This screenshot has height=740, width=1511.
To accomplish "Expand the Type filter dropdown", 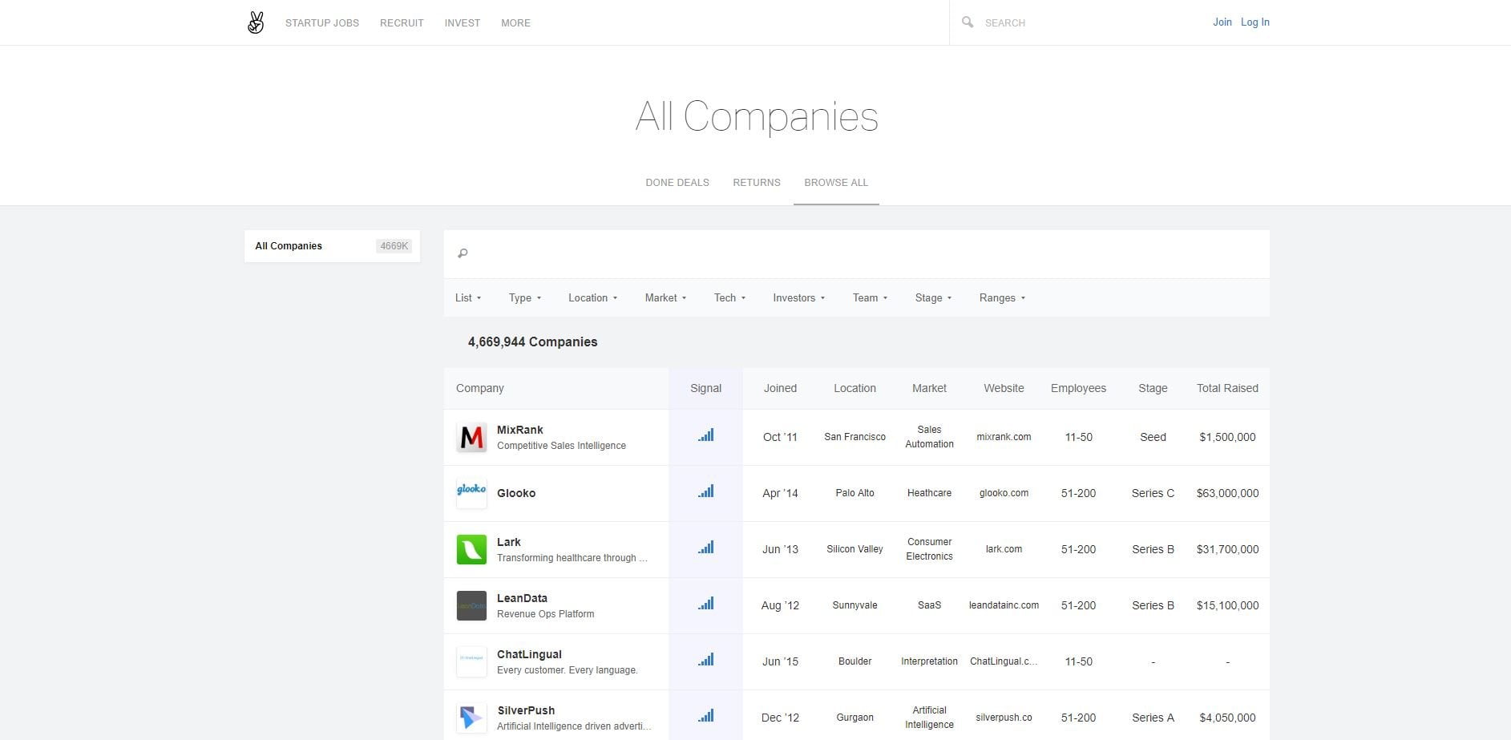I will click(x=525, y=297).
